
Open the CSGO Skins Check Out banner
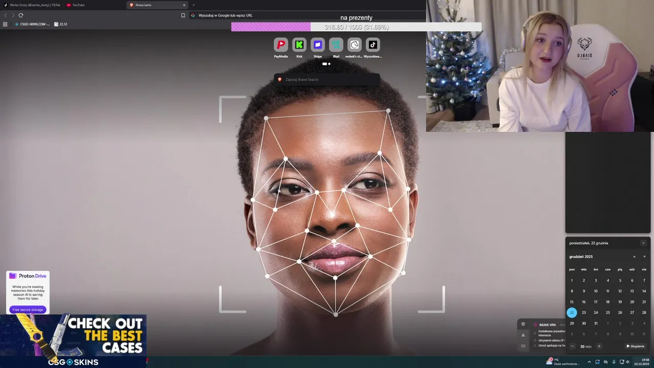(x=73, y=340)
